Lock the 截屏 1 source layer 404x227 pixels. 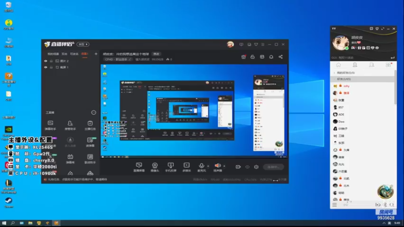pyautogui.click(x=52, y=67)
